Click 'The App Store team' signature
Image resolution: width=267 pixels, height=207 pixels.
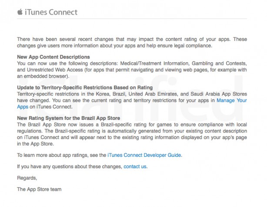[39, 189]
